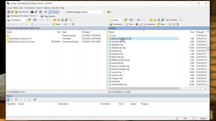The height and width of the screenshot is (121, 216).
Task: Click local panel select files plus icon
Action: (66, 24)
